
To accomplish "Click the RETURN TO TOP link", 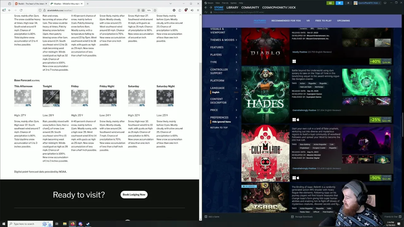I will click(219, 127).
